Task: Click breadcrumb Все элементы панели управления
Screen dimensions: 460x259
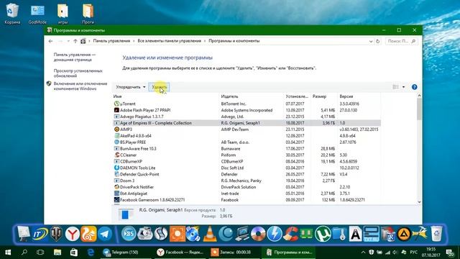Action: point(170,41)
